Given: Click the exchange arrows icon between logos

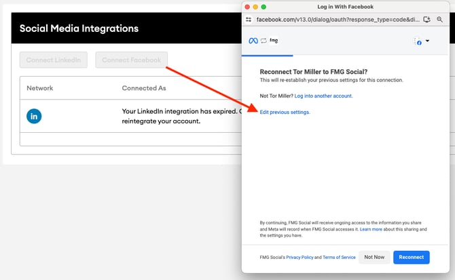Looking at the screenshot, I should [263, 41].
